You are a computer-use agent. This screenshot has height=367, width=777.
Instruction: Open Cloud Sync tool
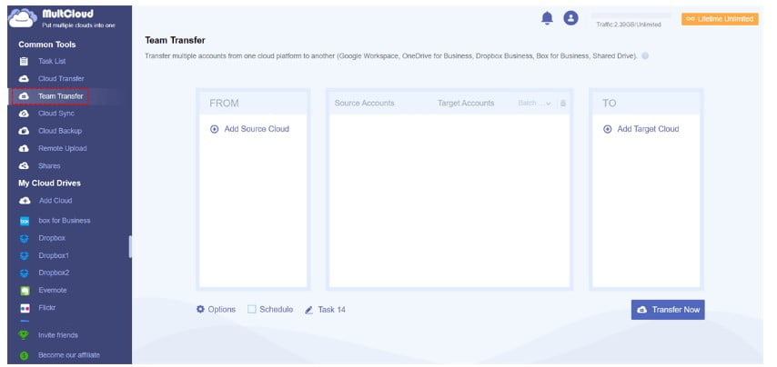click(x=56, y=114)
